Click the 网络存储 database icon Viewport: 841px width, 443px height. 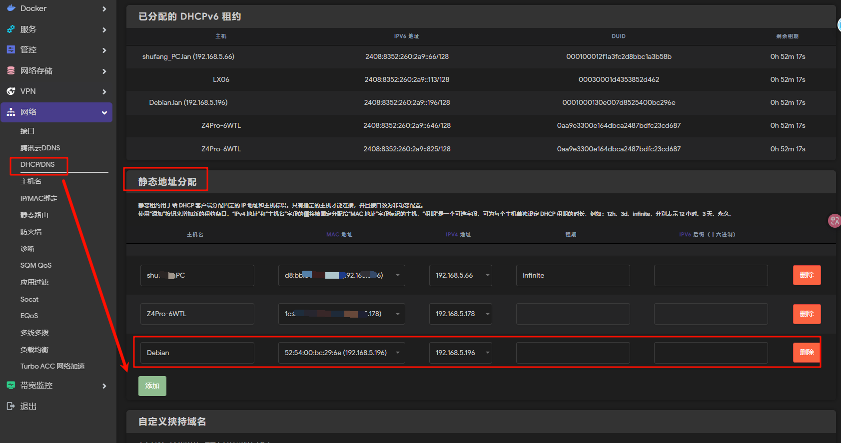(11, 71)
